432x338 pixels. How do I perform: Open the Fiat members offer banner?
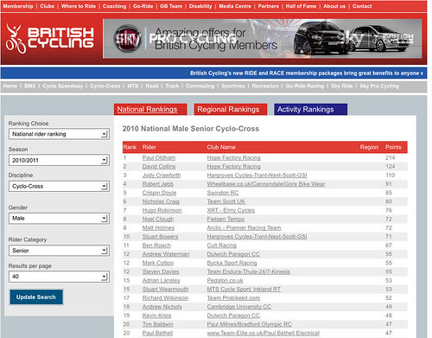(x=263, y=39)
